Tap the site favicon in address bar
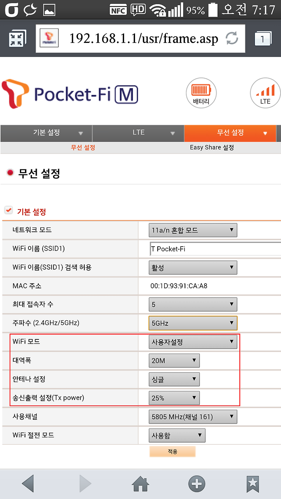Viewport: 281px width, 499px height. [x=49, y=38]
